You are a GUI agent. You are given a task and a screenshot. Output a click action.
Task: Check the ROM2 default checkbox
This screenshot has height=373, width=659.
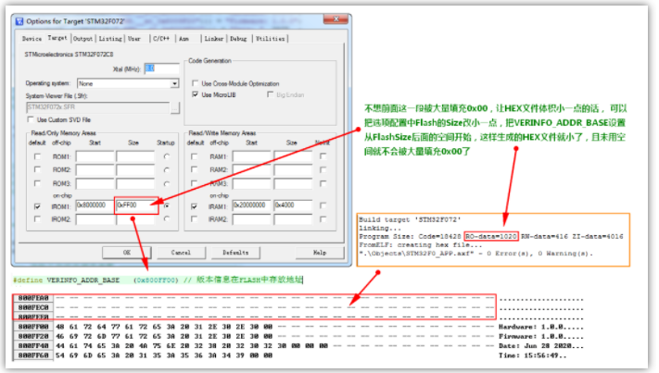click(x=37, y=169)
